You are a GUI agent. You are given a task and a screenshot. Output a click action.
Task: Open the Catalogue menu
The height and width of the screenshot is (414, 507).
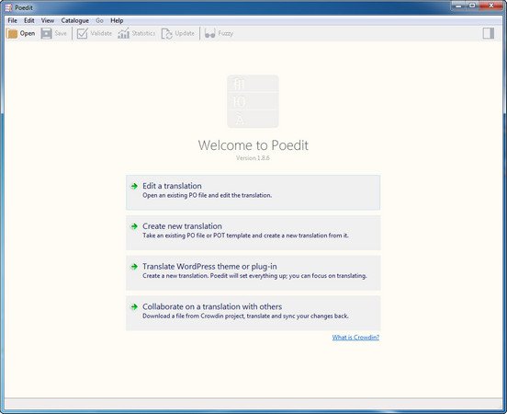point(75,20)
